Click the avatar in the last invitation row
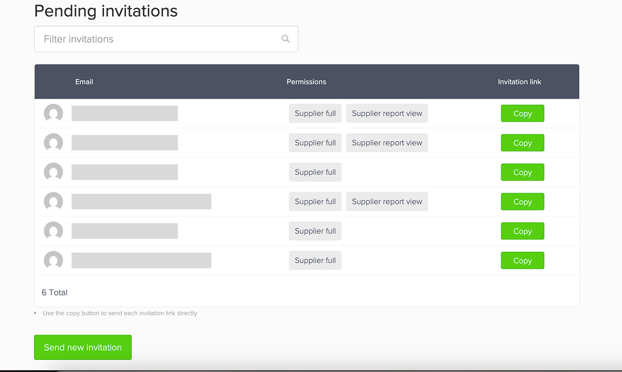 tap(53, 260)
